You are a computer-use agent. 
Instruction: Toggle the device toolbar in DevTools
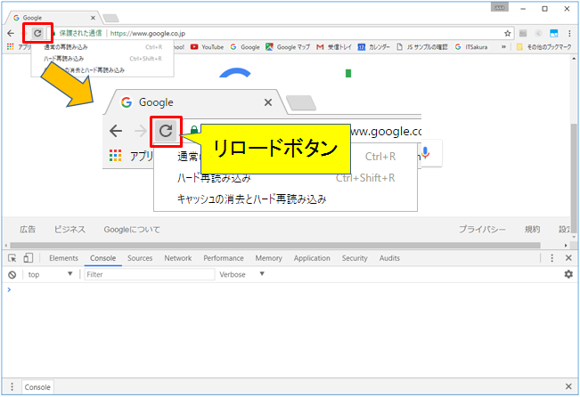pyautogui.click(x=29, y=258)
